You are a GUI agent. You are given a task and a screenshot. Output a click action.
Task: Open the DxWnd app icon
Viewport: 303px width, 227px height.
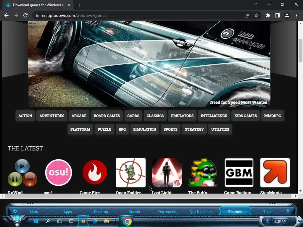22,173
